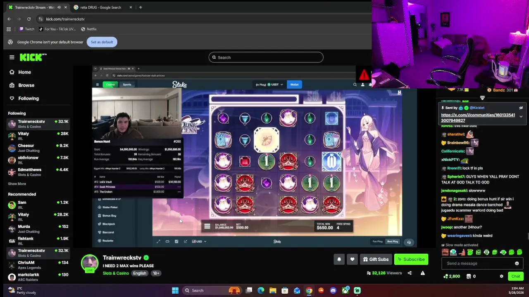Open chat settings gear
The image size is (529, 297).
coord(502,276)
